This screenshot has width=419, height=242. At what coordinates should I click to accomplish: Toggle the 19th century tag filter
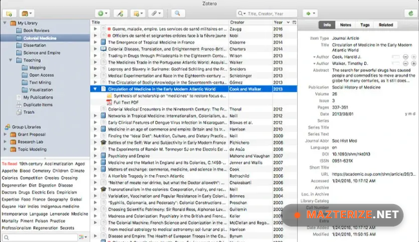click(31, 164)
